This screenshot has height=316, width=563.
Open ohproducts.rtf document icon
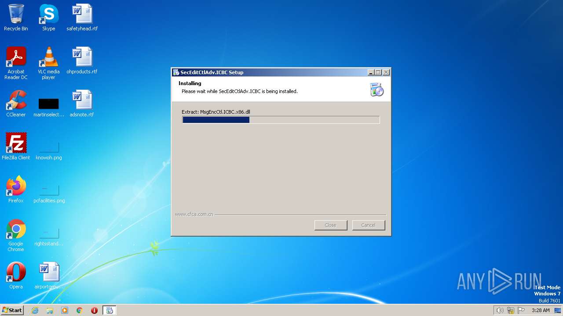[82, 60]
